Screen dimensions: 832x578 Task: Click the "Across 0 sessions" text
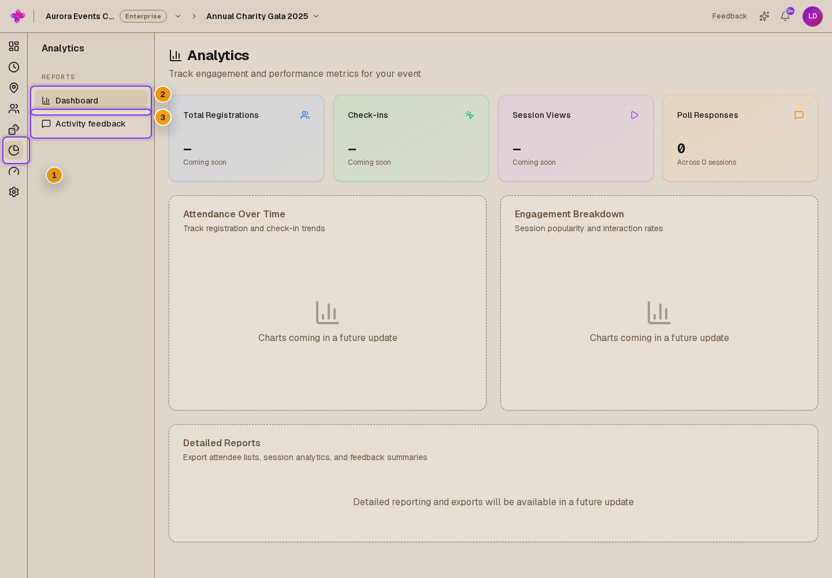click(x=707, y=162)
